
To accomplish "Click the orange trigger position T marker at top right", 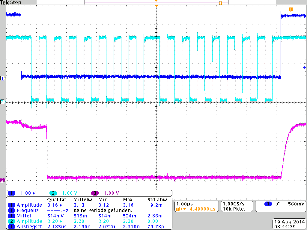I will tap(291, 9).
